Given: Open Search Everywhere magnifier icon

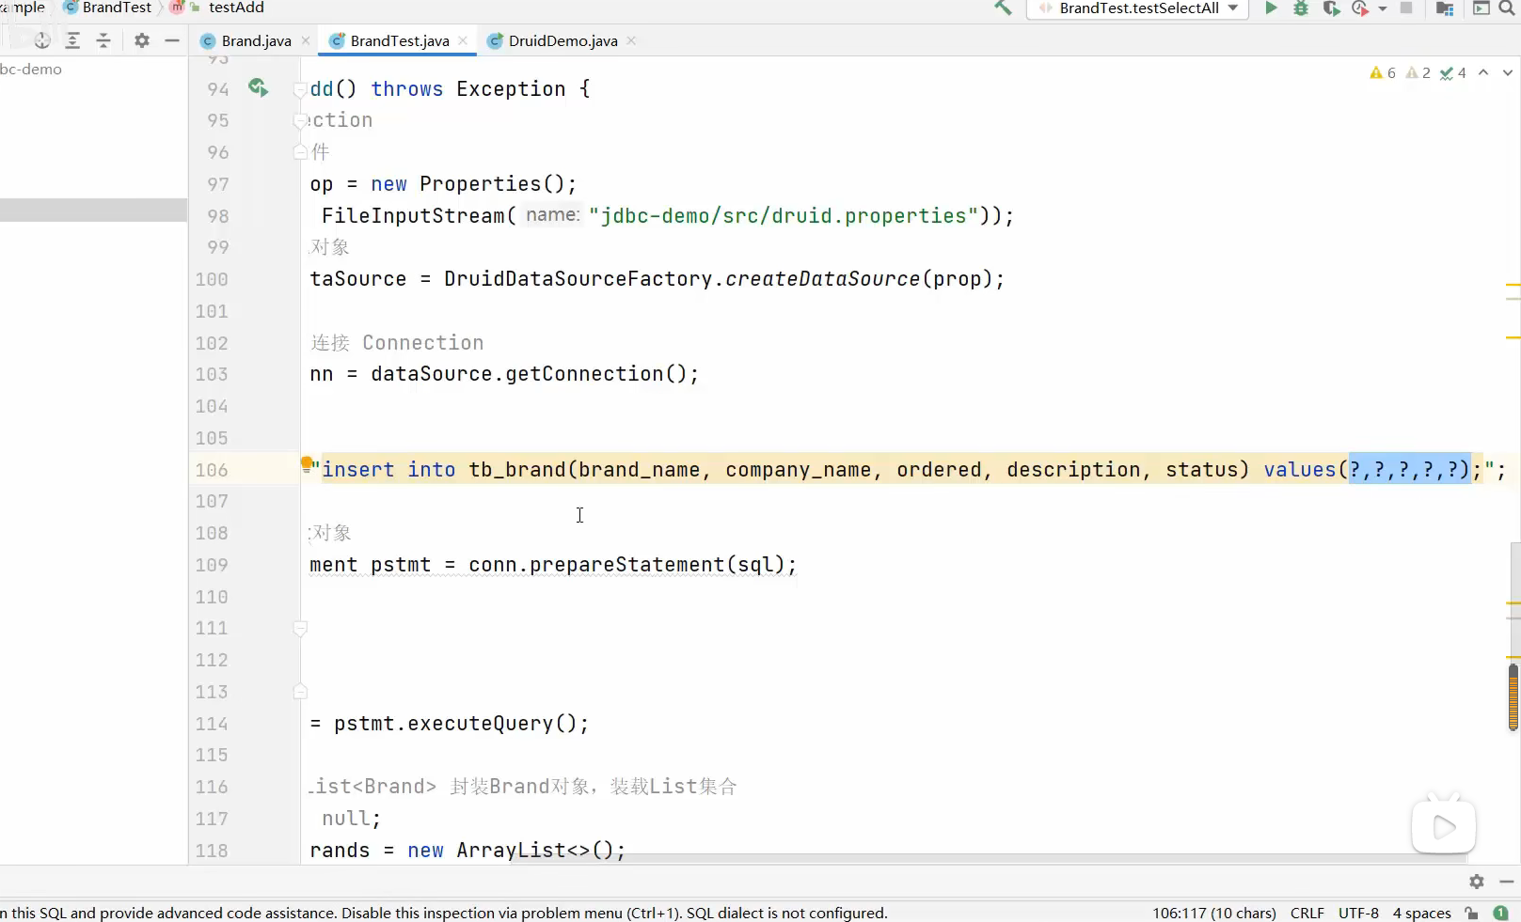Looking at the screenshot, I should coord(1507,8).
